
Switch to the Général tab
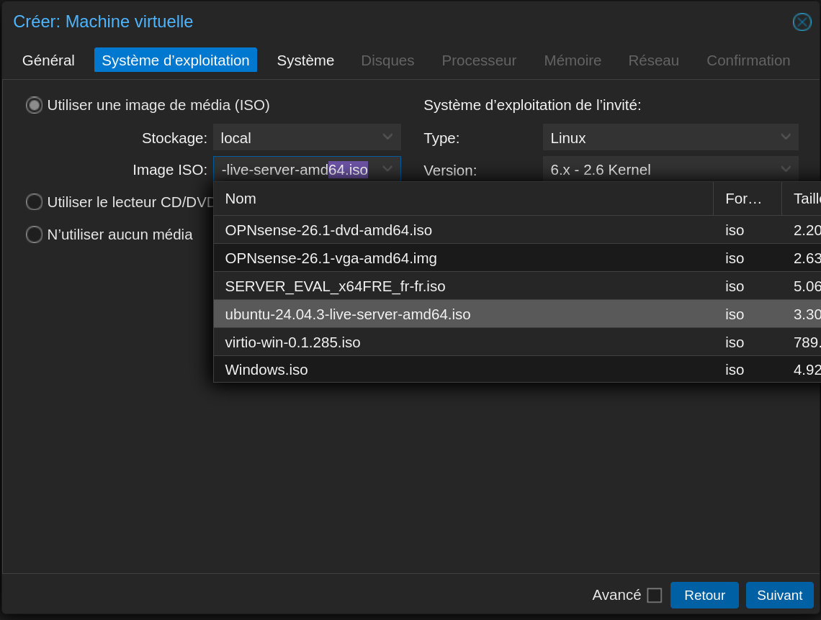click(x=48, y=60)
